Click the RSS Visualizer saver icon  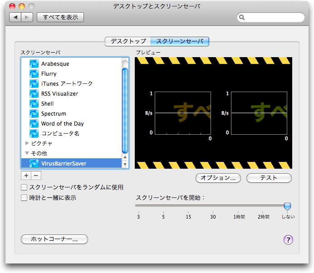(x=34, y=94)
